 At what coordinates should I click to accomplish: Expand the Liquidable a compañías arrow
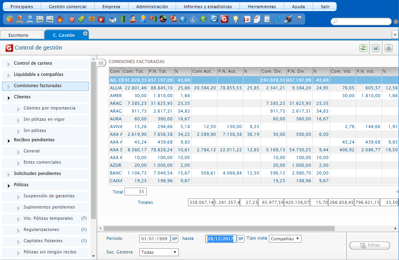tap(9, 75)
